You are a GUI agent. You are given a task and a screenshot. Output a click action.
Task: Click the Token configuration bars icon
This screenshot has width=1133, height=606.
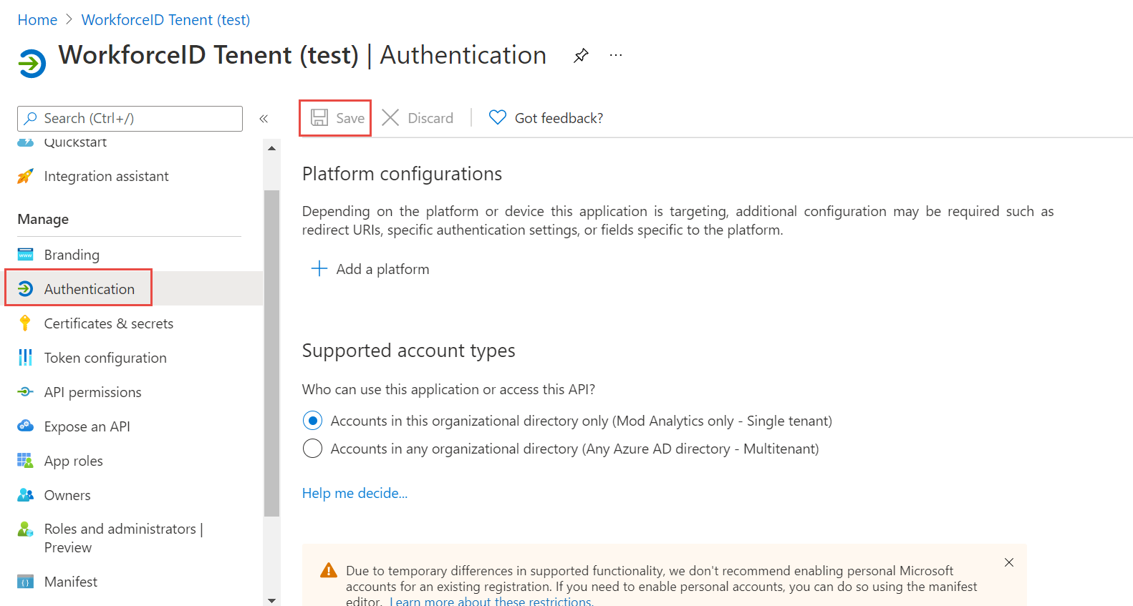[x=25, y=358]
